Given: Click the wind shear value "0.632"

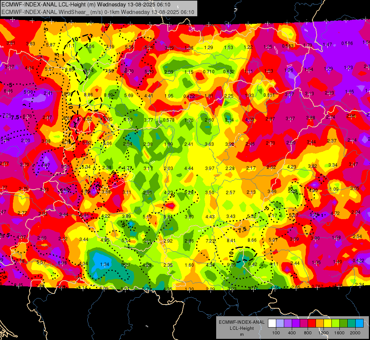Looking at the screenshot, I should click(x=229, y=72).
